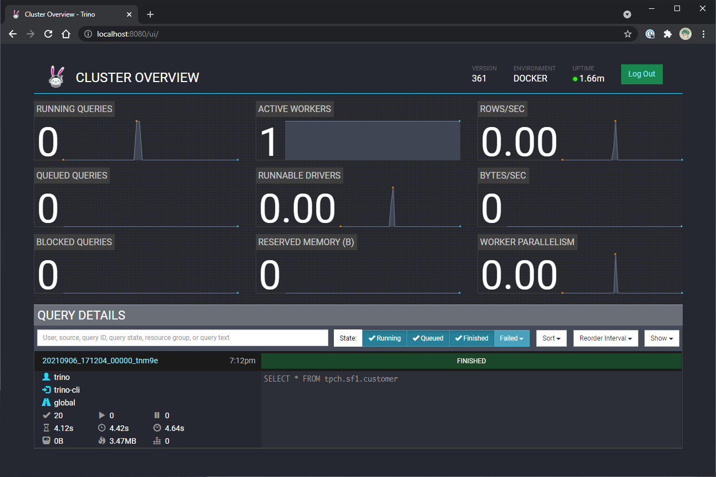Open Chrome three-dot menu
Viewport: 716px width, 477px height.
click(703, 34)
